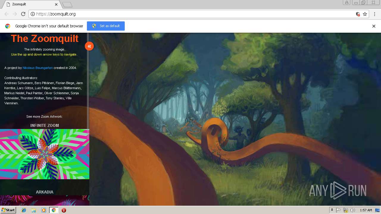The image size is (381, 214).
Task: Open the Chrome user profile button
Action: pos(347,3)
